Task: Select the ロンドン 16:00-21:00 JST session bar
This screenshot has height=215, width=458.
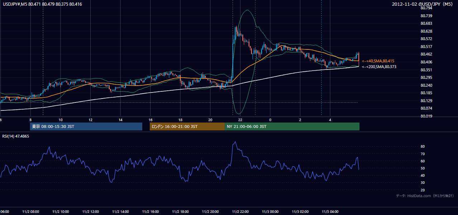Action: point(187,126)
